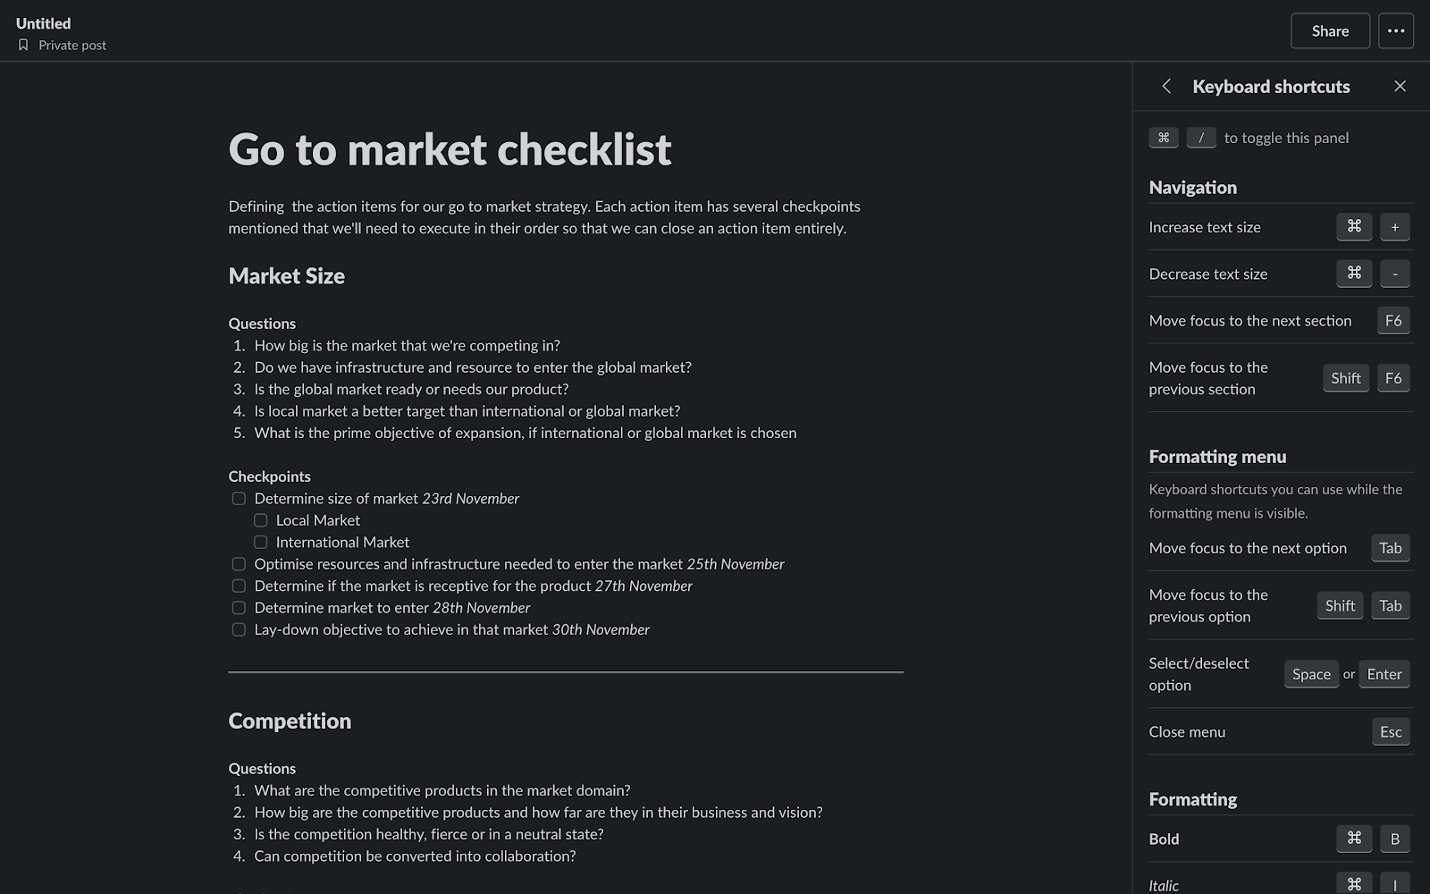The width and height of the screenshot is (1430, 894).
Task: Open the more options (…) menu
Action: click(1396, 30)
